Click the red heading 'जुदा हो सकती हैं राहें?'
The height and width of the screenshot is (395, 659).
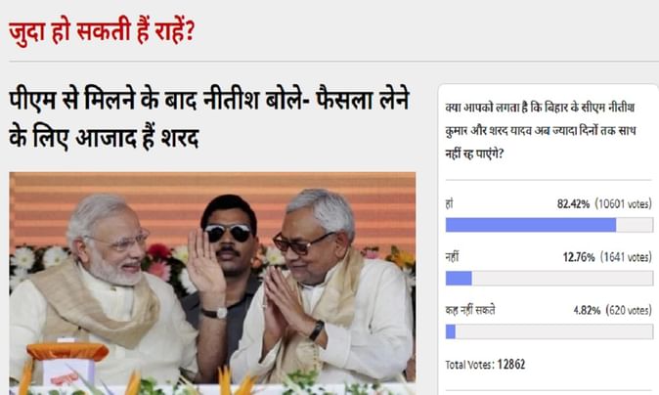[102, 31]
